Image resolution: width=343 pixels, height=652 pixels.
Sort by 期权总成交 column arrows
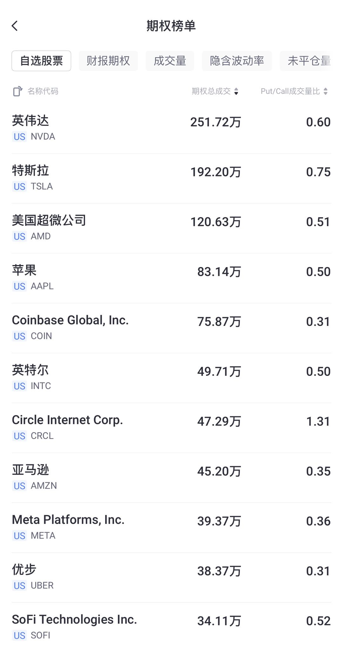click(x=236, y=92)
